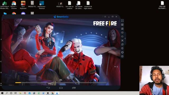Screen dimensions: 169x95
Task: Select the IMG202110 desktop file
Action: point(32,4)
